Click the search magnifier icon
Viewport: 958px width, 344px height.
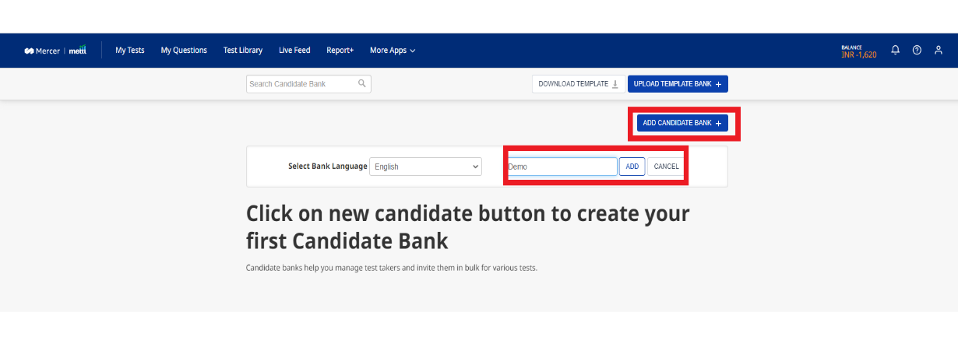362,83
